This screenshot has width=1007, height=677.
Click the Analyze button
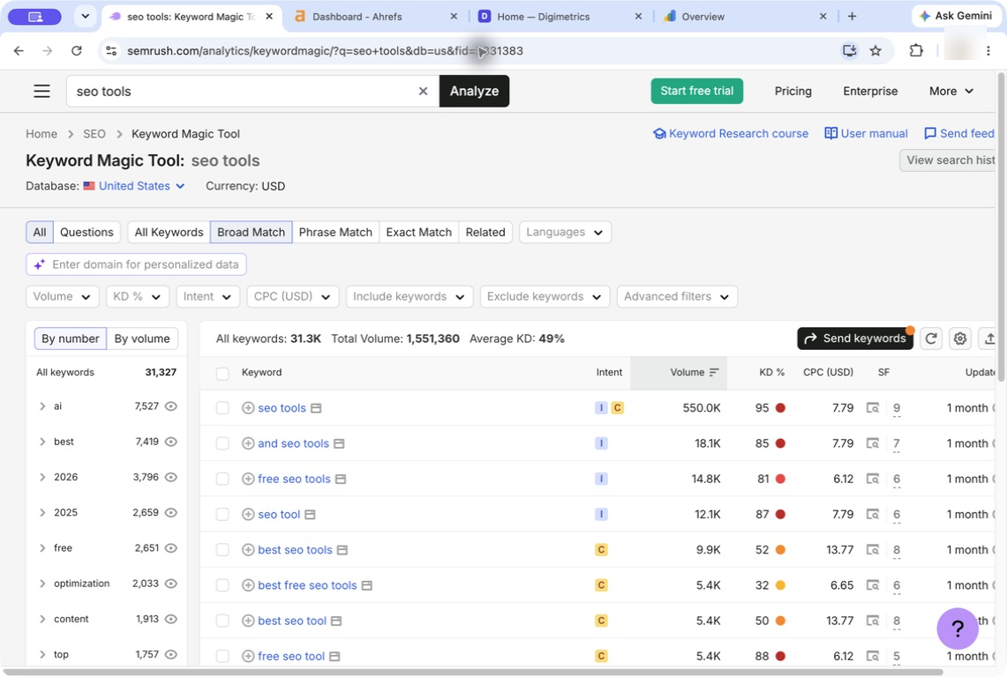[474, 91]
